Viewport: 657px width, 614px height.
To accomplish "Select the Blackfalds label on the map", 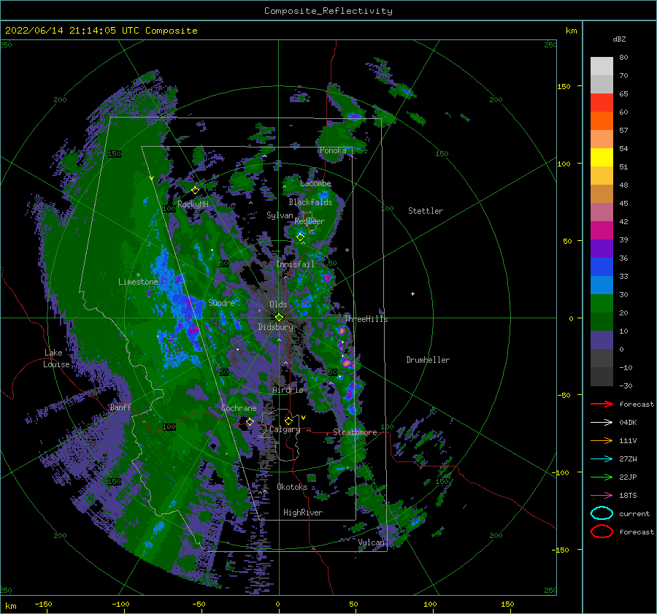I will (310, 202).
